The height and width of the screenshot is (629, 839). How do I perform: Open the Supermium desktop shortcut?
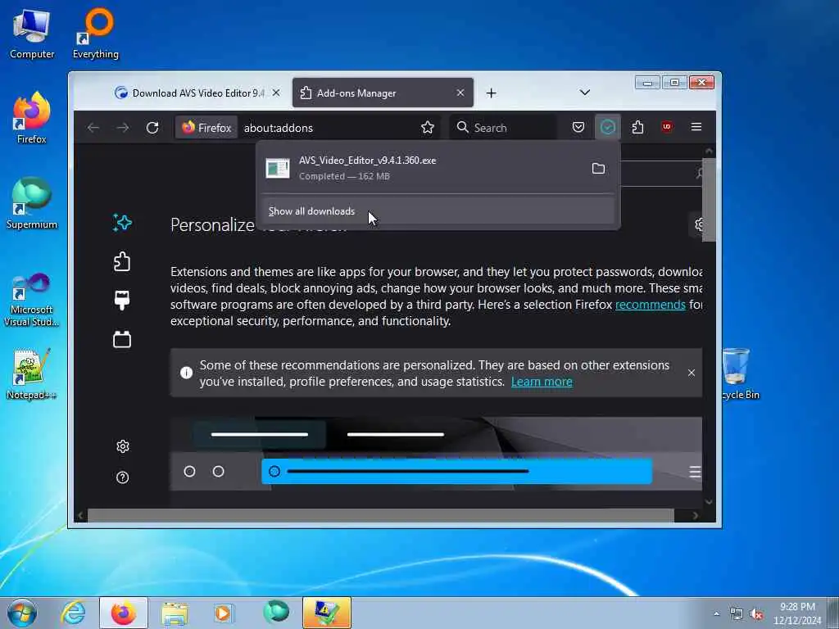tap(32, 204)
